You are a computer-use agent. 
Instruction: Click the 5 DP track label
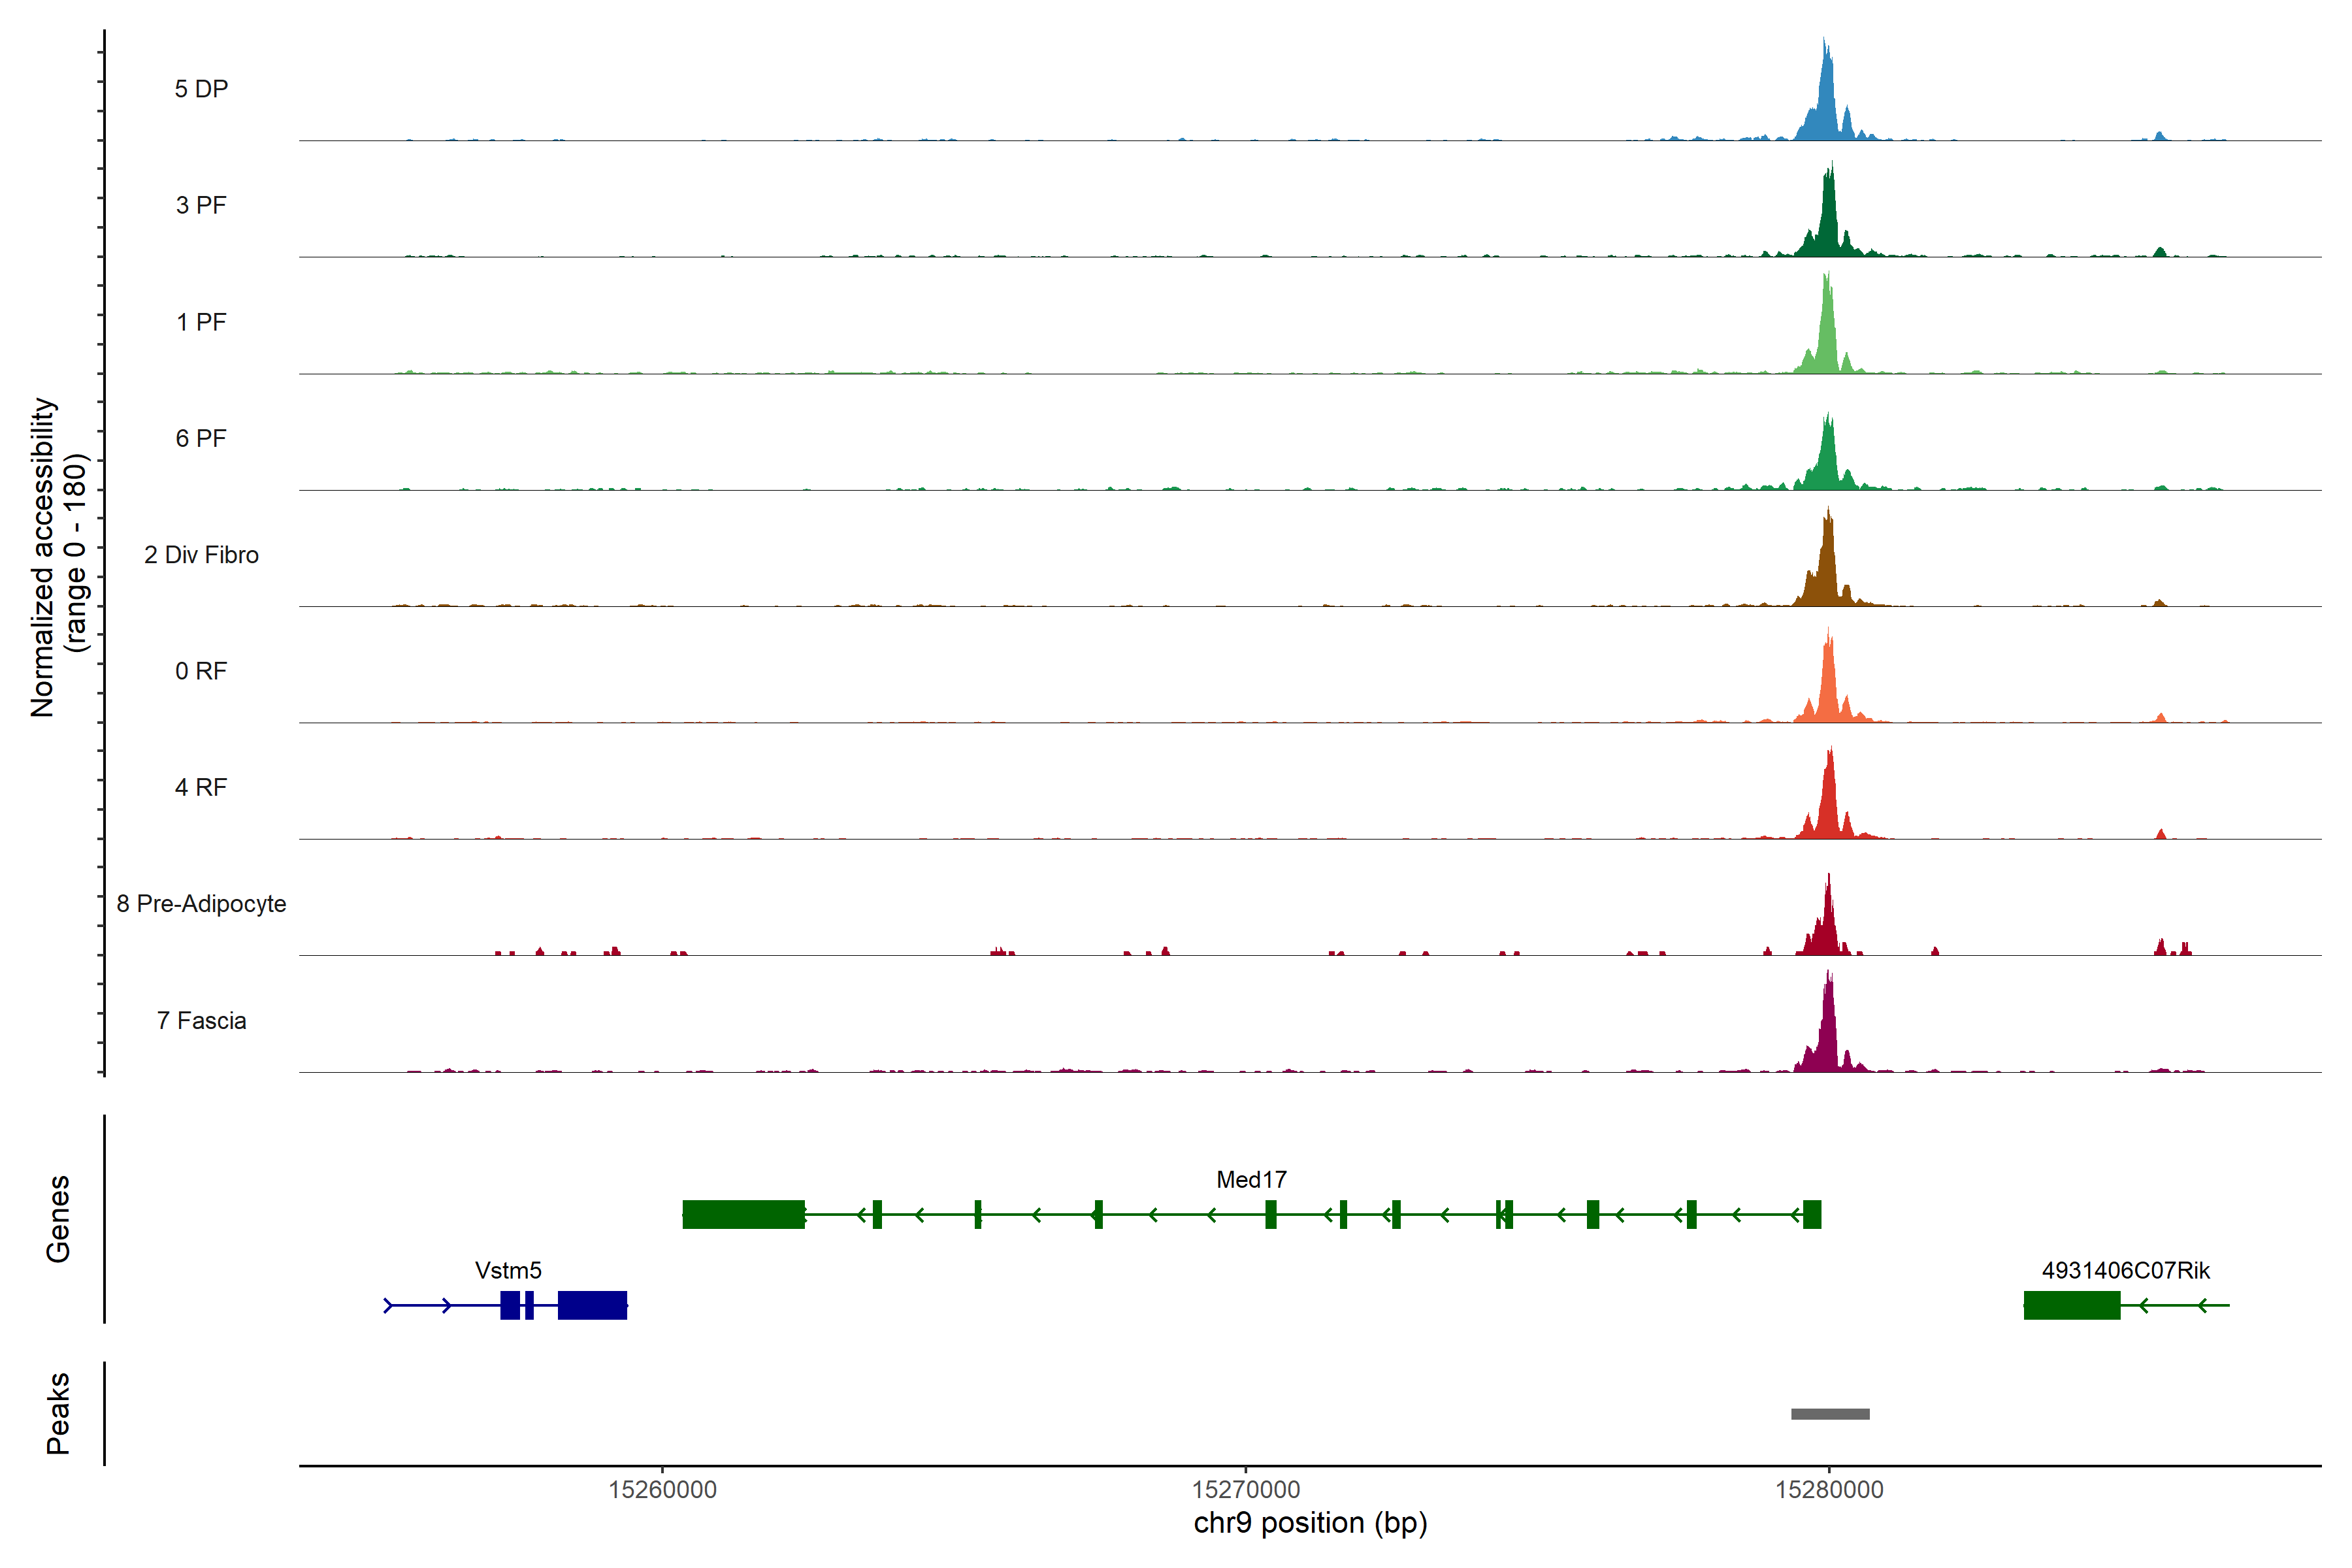point(201,89)
